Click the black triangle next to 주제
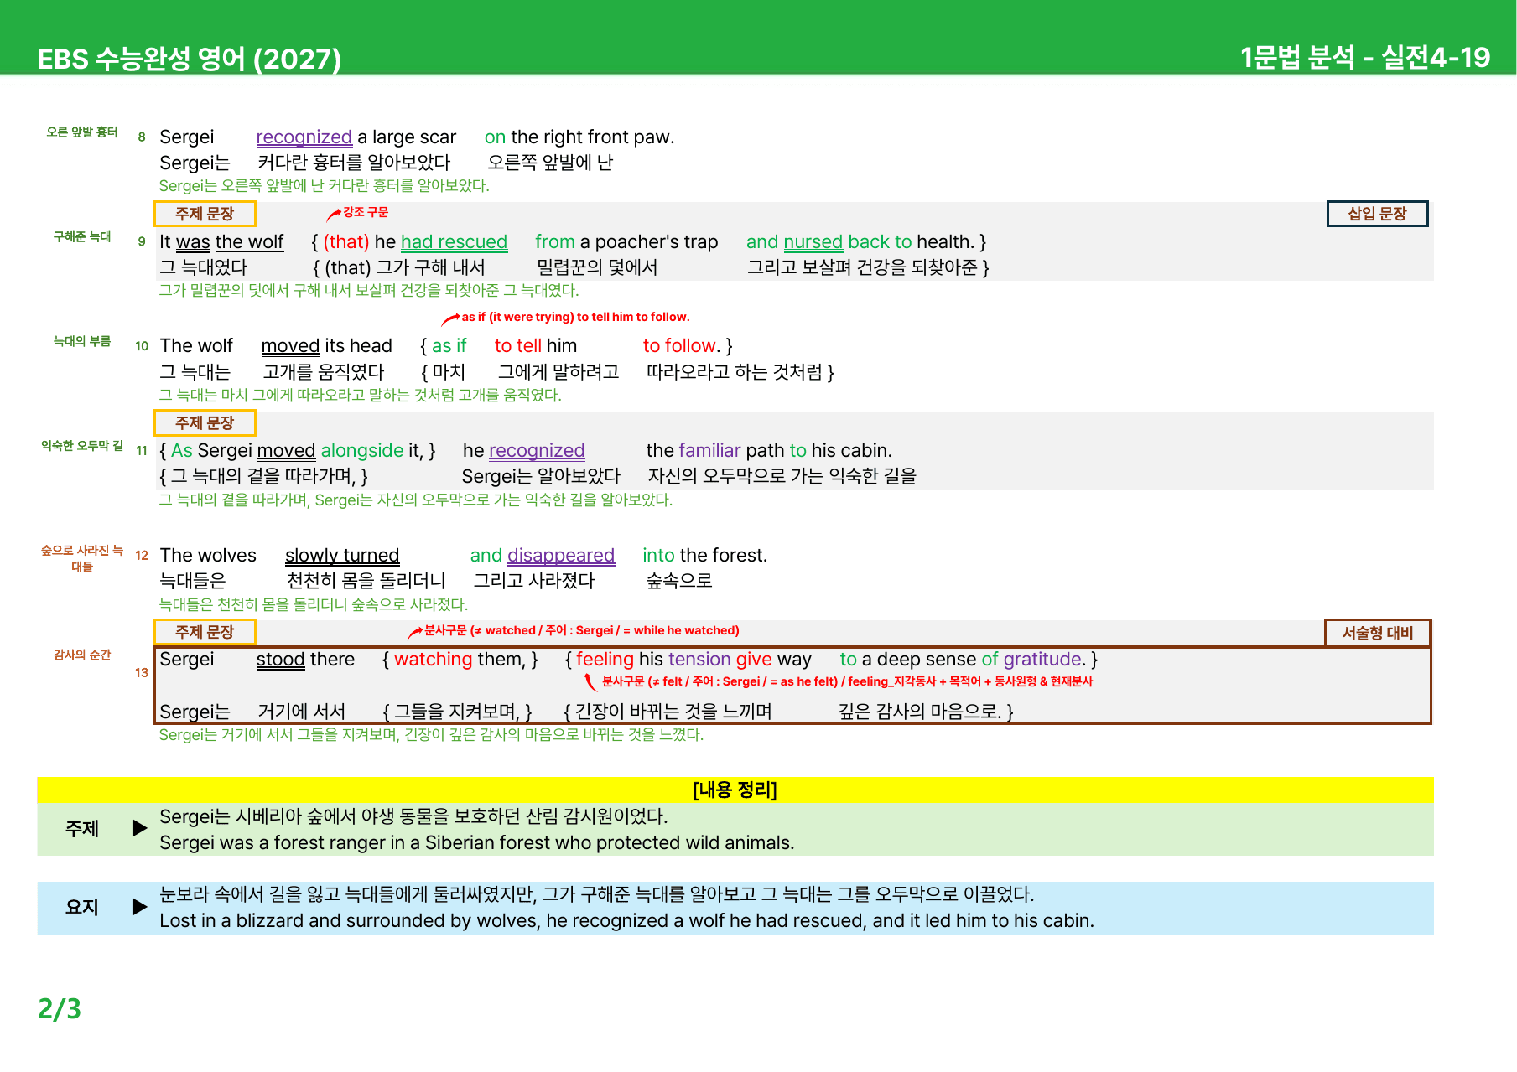This screenshot has width=1517, height=1072. click(x=140, y=828)
